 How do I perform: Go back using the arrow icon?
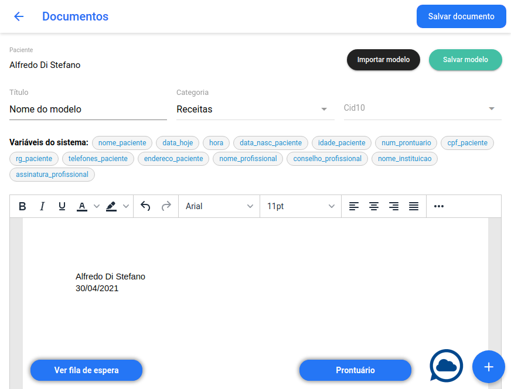pos(19,16)
